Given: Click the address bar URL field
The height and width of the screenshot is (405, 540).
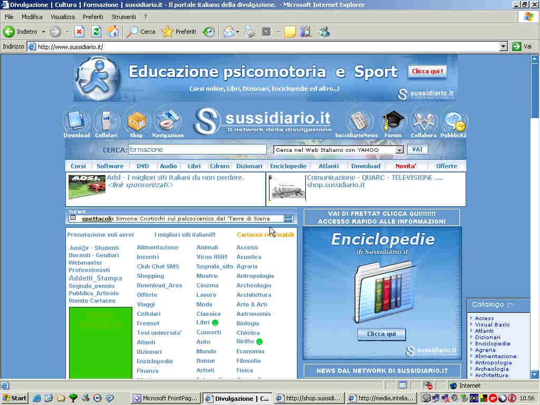Looking at the screenshot, I should point(264,46).
